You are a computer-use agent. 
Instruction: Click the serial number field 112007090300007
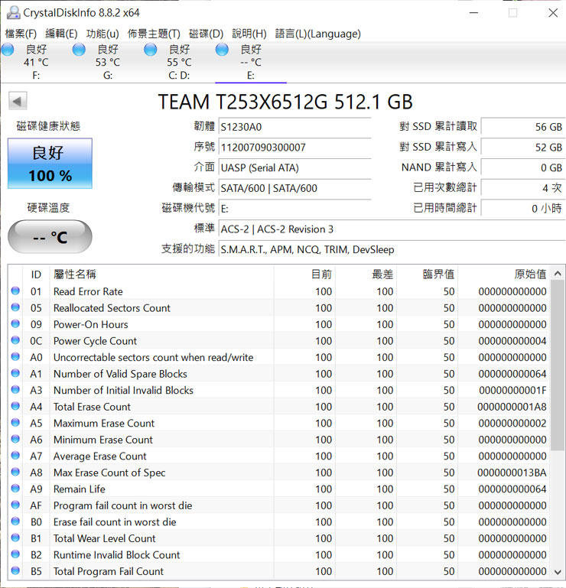coord(294,148)
